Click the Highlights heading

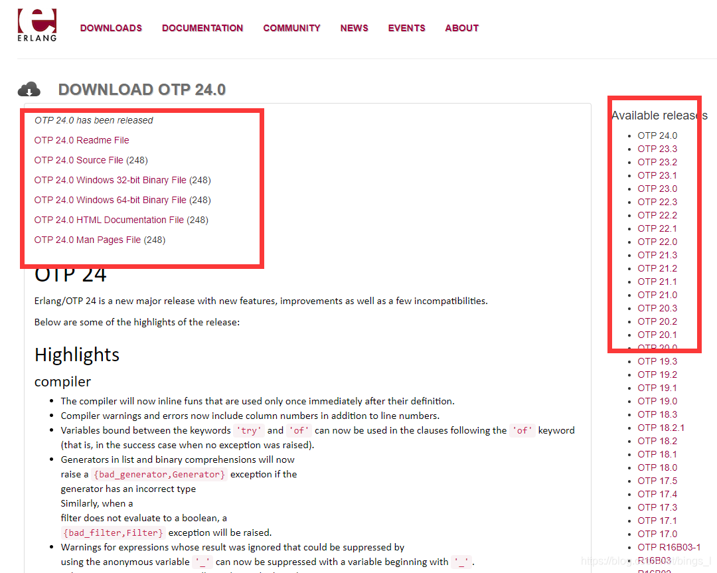point(77,355)
